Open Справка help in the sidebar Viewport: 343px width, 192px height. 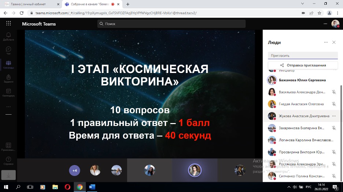8,161
